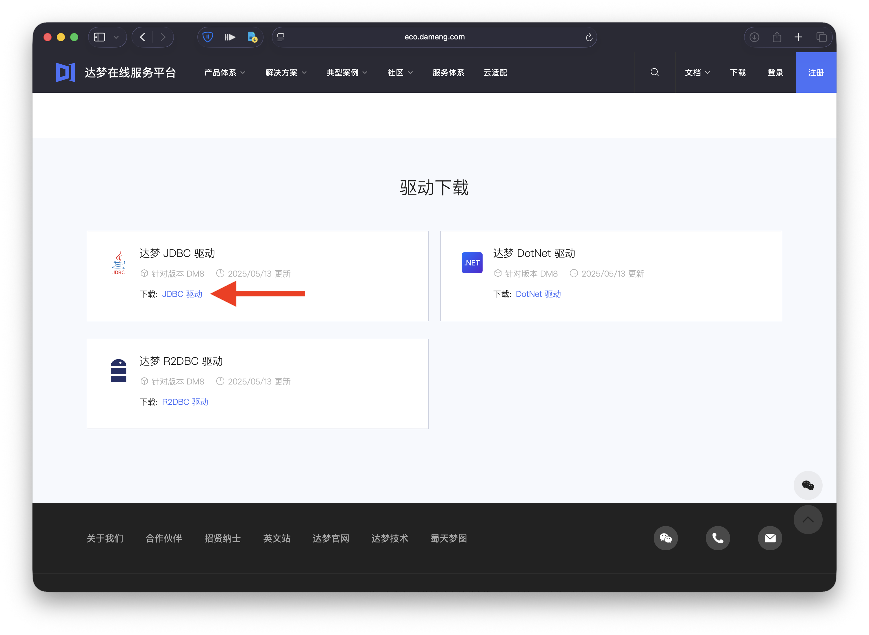Expand the 产品体系 dropdown menu
This screenshot has width=869, height=635.
pos(224,72)
